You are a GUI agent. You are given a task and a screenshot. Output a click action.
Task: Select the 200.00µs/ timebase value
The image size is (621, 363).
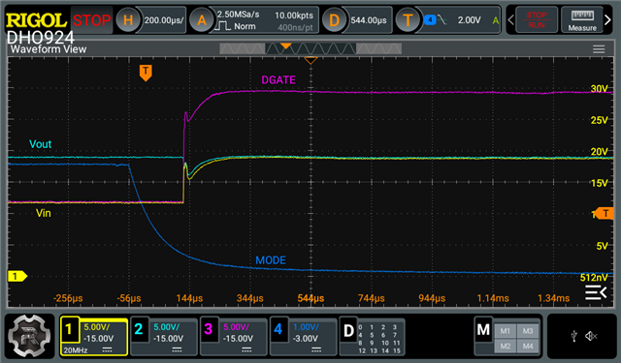[164, 19]
